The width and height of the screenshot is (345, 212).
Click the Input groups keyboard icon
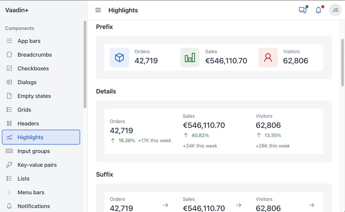tap(9, 151)
